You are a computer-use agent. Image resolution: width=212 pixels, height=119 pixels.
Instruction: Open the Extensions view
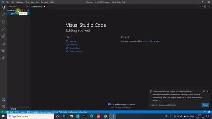pyautogui.click(x=3, y=36)
